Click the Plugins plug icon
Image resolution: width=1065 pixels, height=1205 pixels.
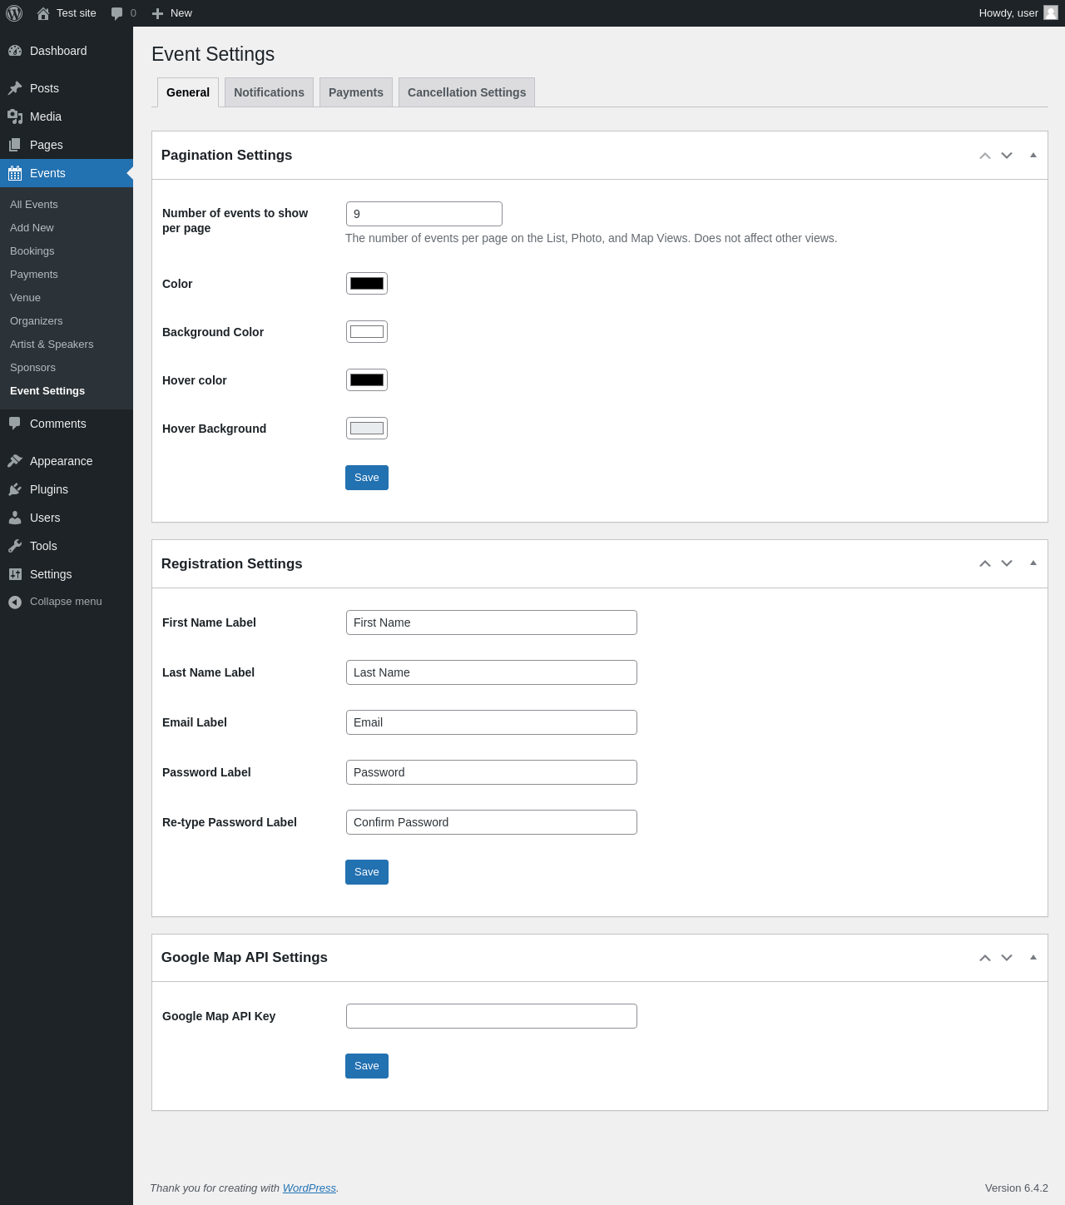tap(15, 489)
